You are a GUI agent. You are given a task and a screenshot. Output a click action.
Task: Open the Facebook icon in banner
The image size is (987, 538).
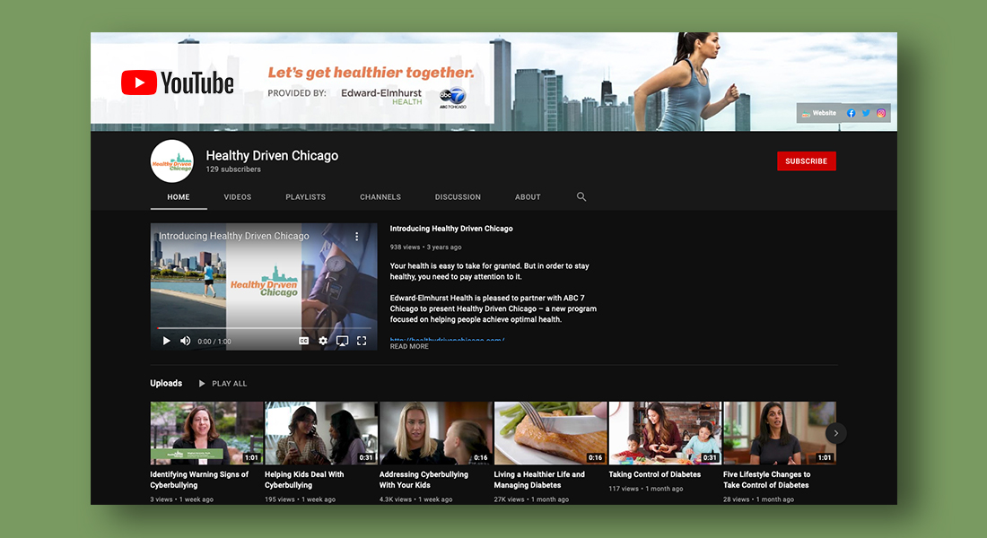(852, 114)
